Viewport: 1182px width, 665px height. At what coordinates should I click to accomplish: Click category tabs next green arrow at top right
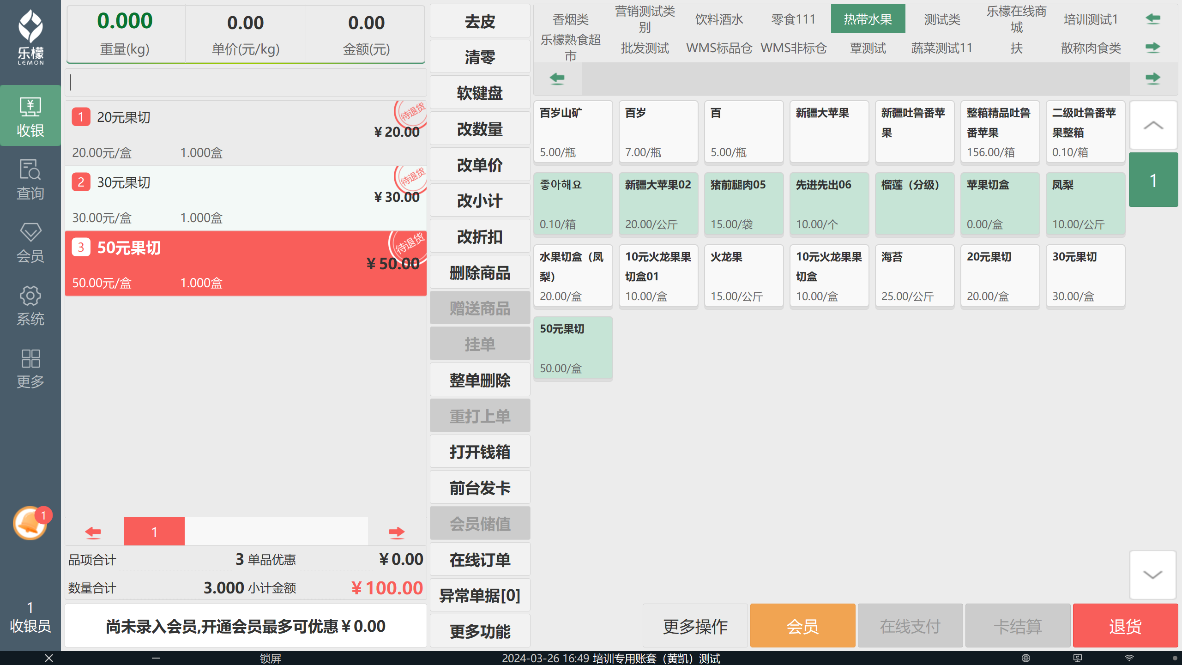(x=1153, y=48)
